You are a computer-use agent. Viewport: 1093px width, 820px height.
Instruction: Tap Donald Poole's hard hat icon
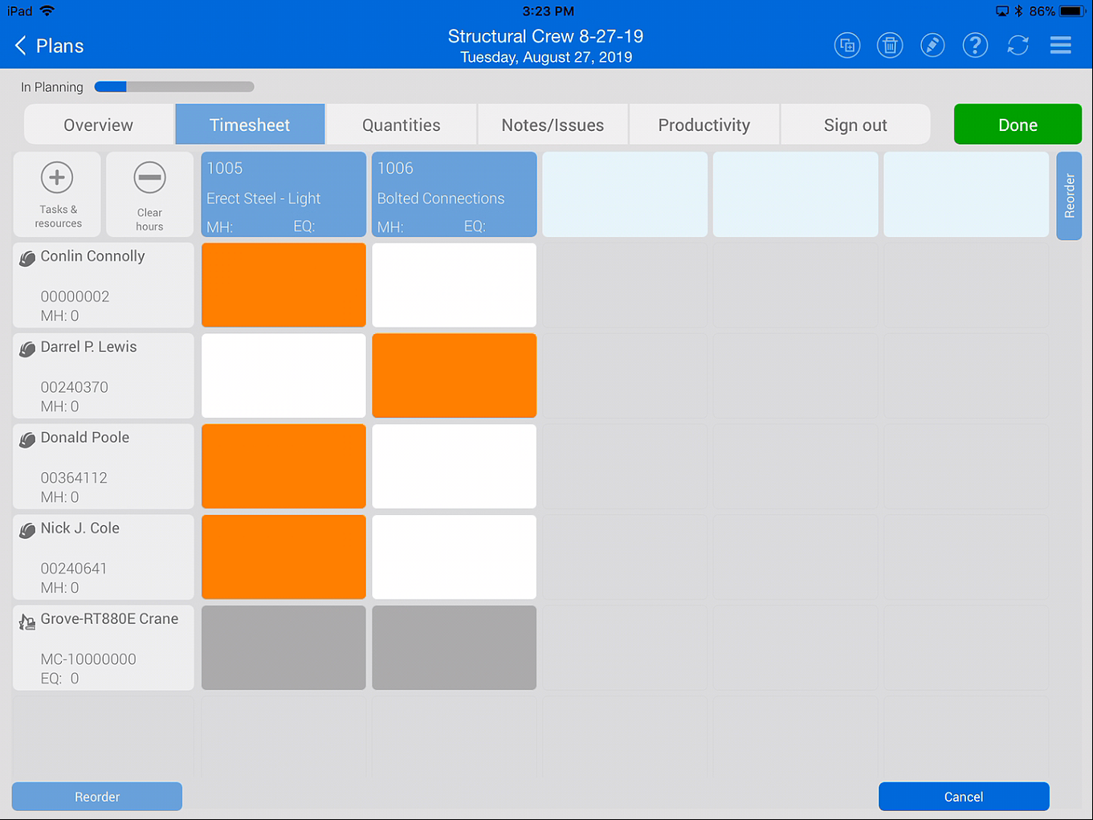[27, 440]
